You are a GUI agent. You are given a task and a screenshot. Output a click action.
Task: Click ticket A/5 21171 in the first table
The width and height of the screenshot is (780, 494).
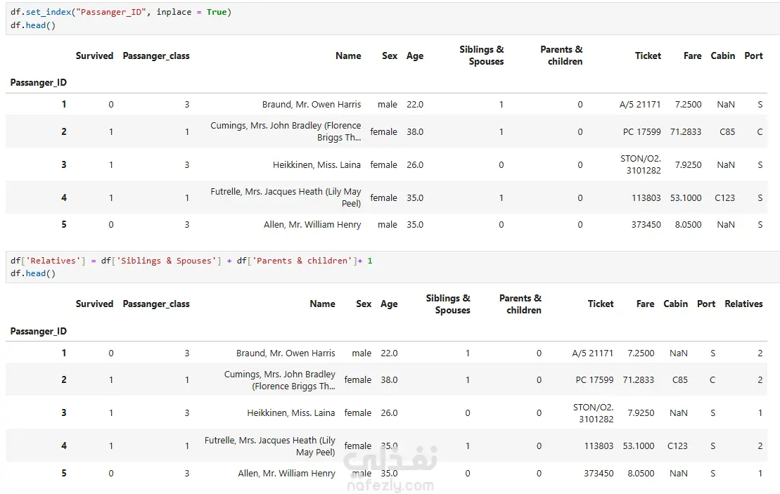tap(640, 105)
